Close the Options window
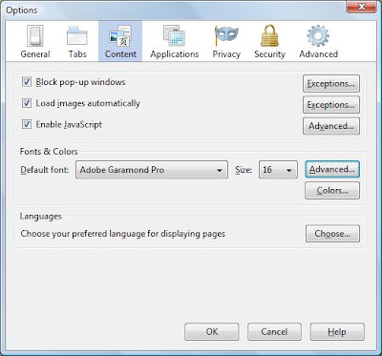This screenshot has width=382, height=356. pos(361,7)
